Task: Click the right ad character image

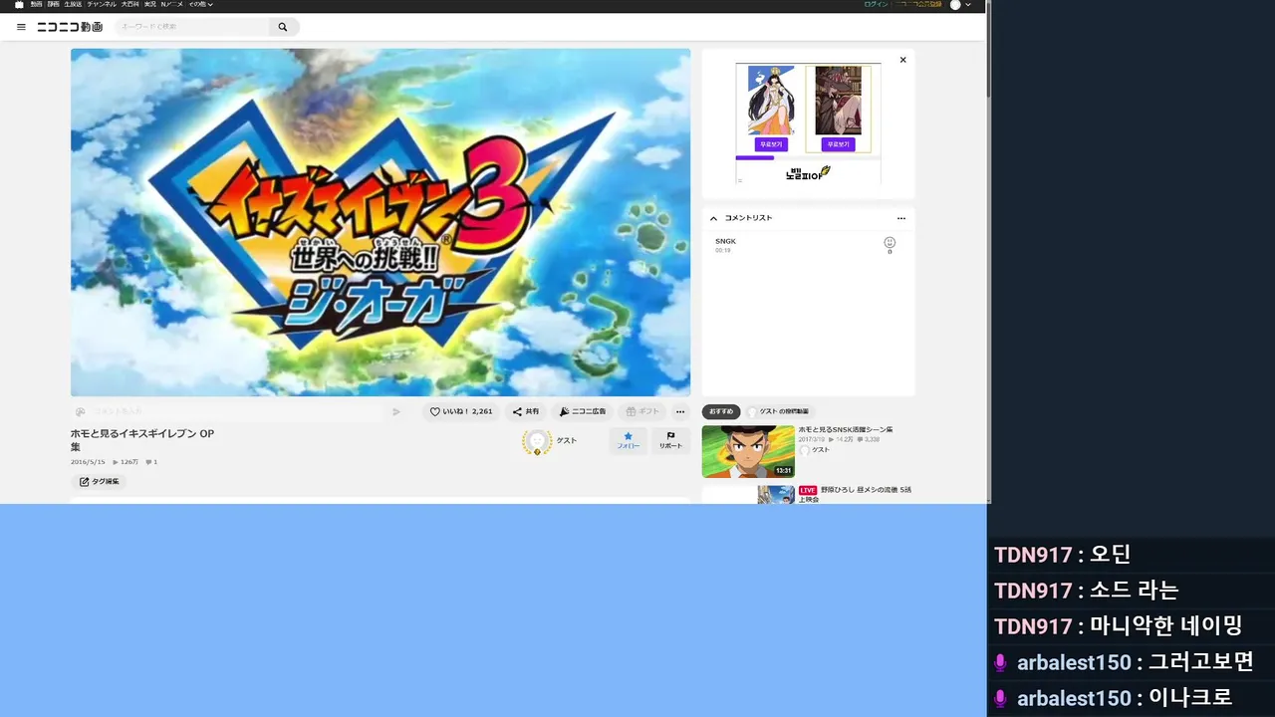Action: 838,101
